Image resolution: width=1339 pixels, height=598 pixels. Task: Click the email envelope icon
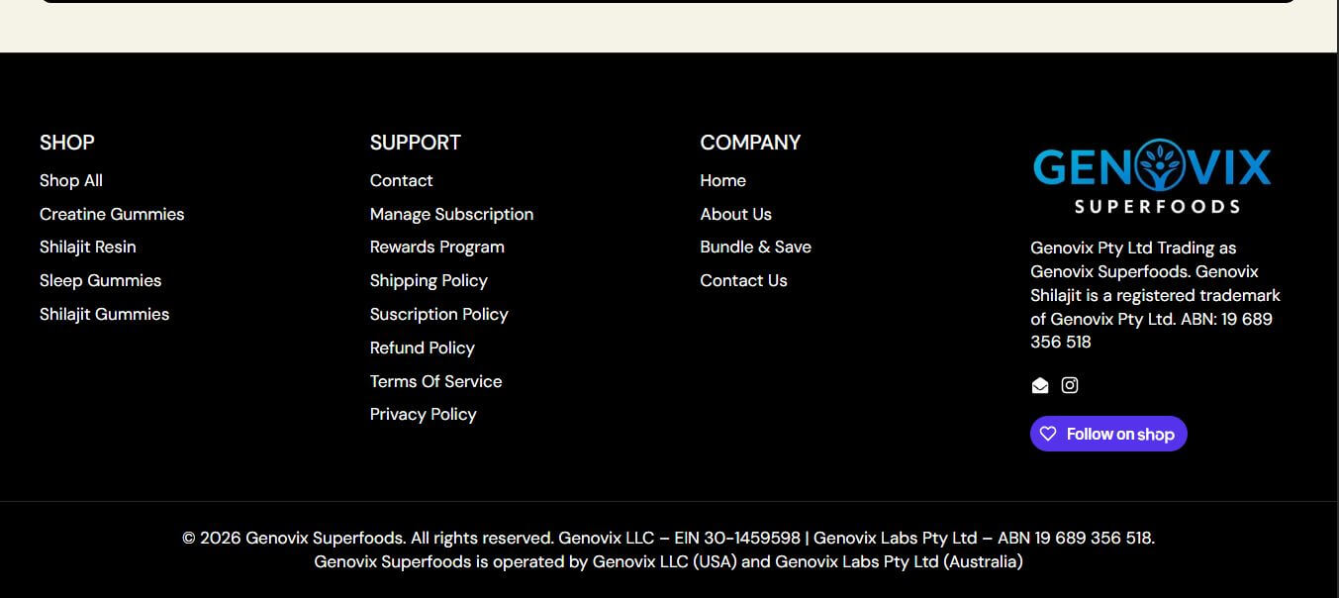coord(1040,385)
